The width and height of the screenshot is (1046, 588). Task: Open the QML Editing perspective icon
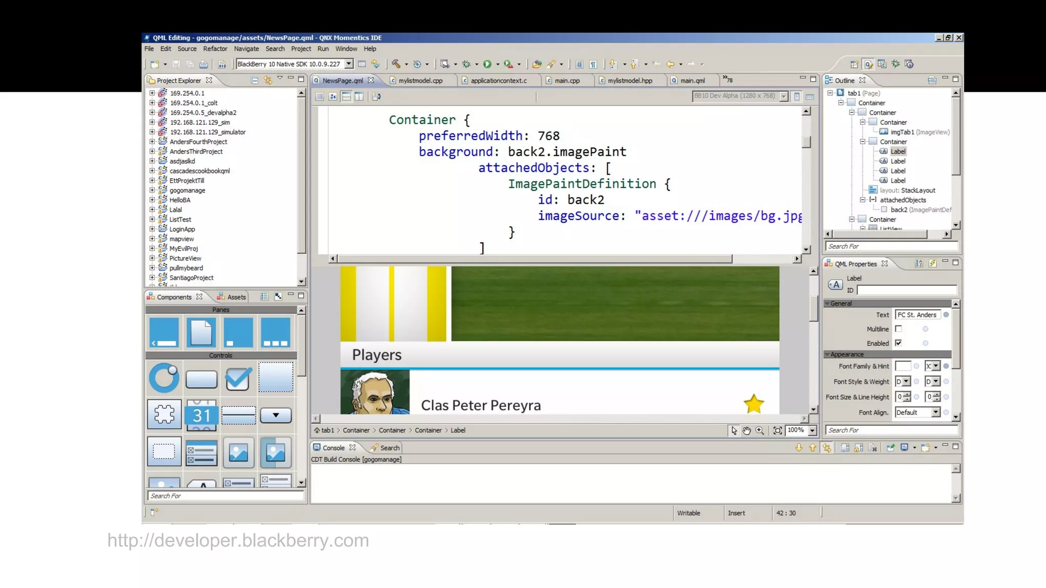[x=868, y=64]
